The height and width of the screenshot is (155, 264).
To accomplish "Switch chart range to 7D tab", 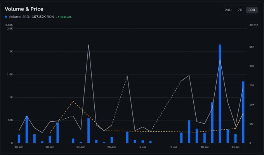I will 240,10.
